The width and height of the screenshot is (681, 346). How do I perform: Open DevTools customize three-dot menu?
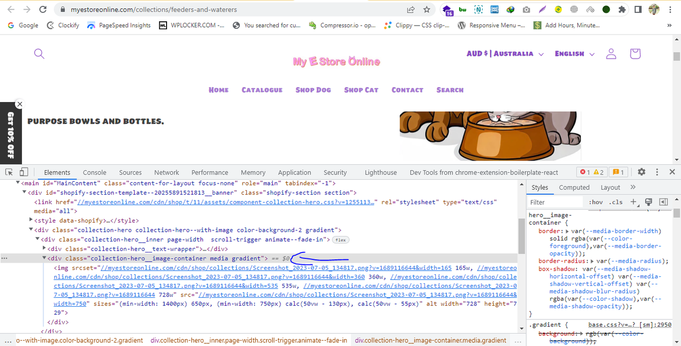pyautogui.click(x=657, y=172)
